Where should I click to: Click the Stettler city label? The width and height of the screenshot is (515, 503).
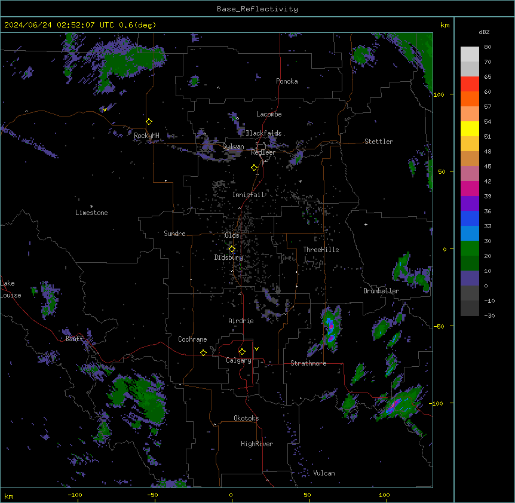[379, 142]
